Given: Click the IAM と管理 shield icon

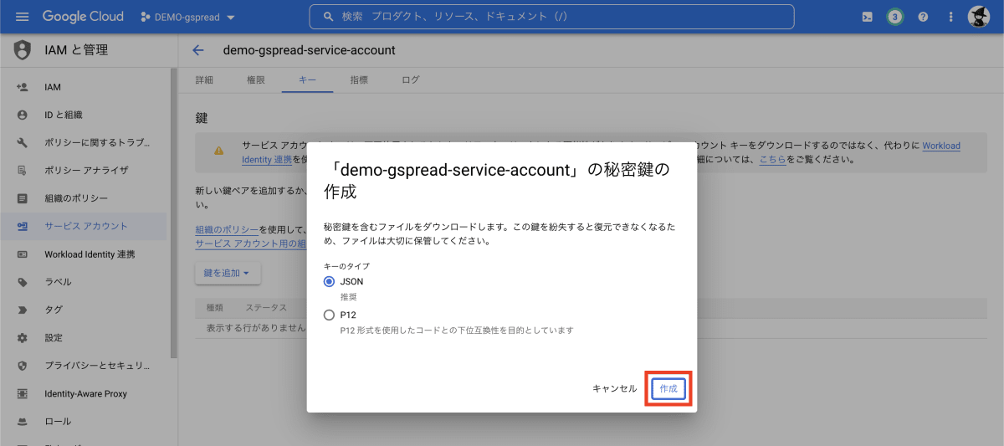Looking at the screenshot, I should click(x=23, y=50).
